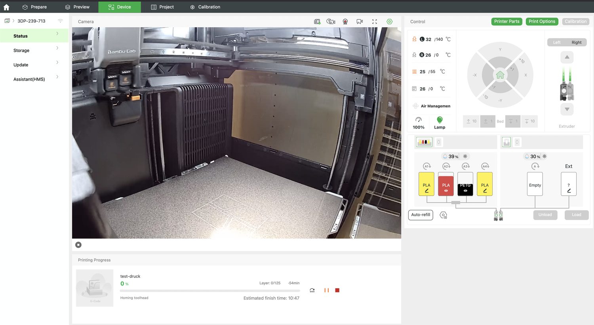This screenshot has width=594, height=325.
Task: Select the four-slot AMS unit icon
Action: point(424,142)
